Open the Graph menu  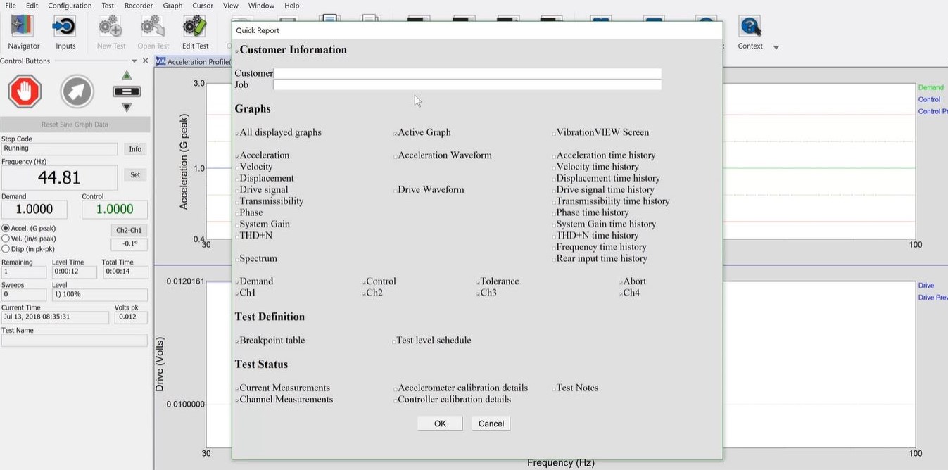(172, 6)
